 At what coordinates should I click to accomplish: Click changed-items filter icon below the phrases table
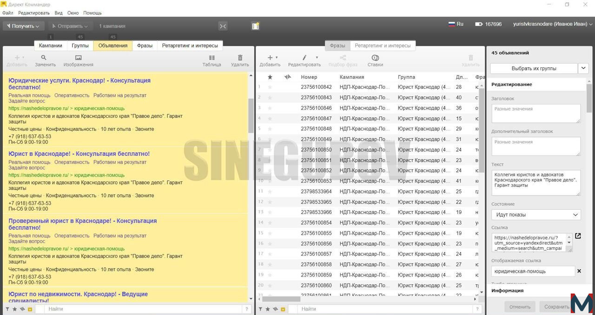click(x=275, y=309)
